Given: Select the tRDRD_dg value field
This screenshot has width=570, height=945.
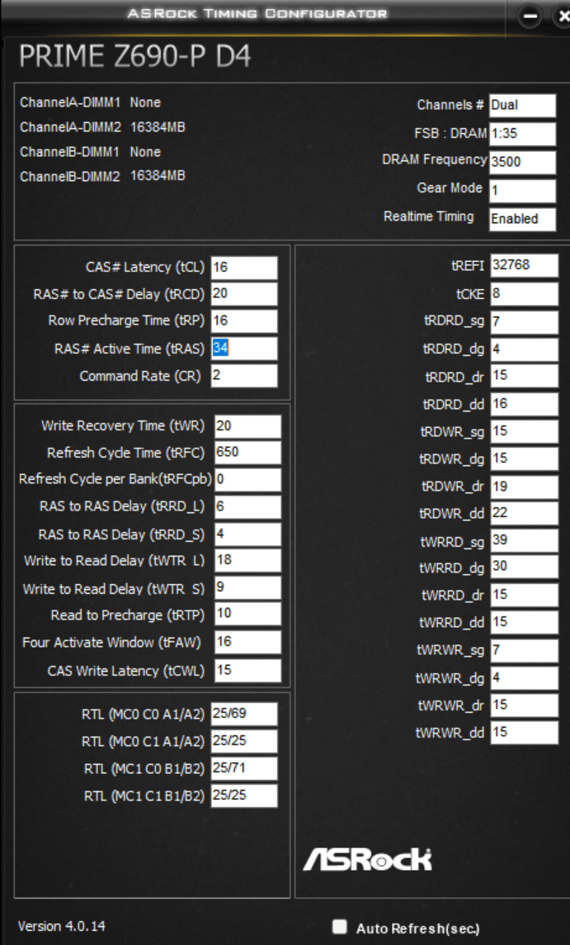Looking at the screenshot, I should tap(525, 349).
